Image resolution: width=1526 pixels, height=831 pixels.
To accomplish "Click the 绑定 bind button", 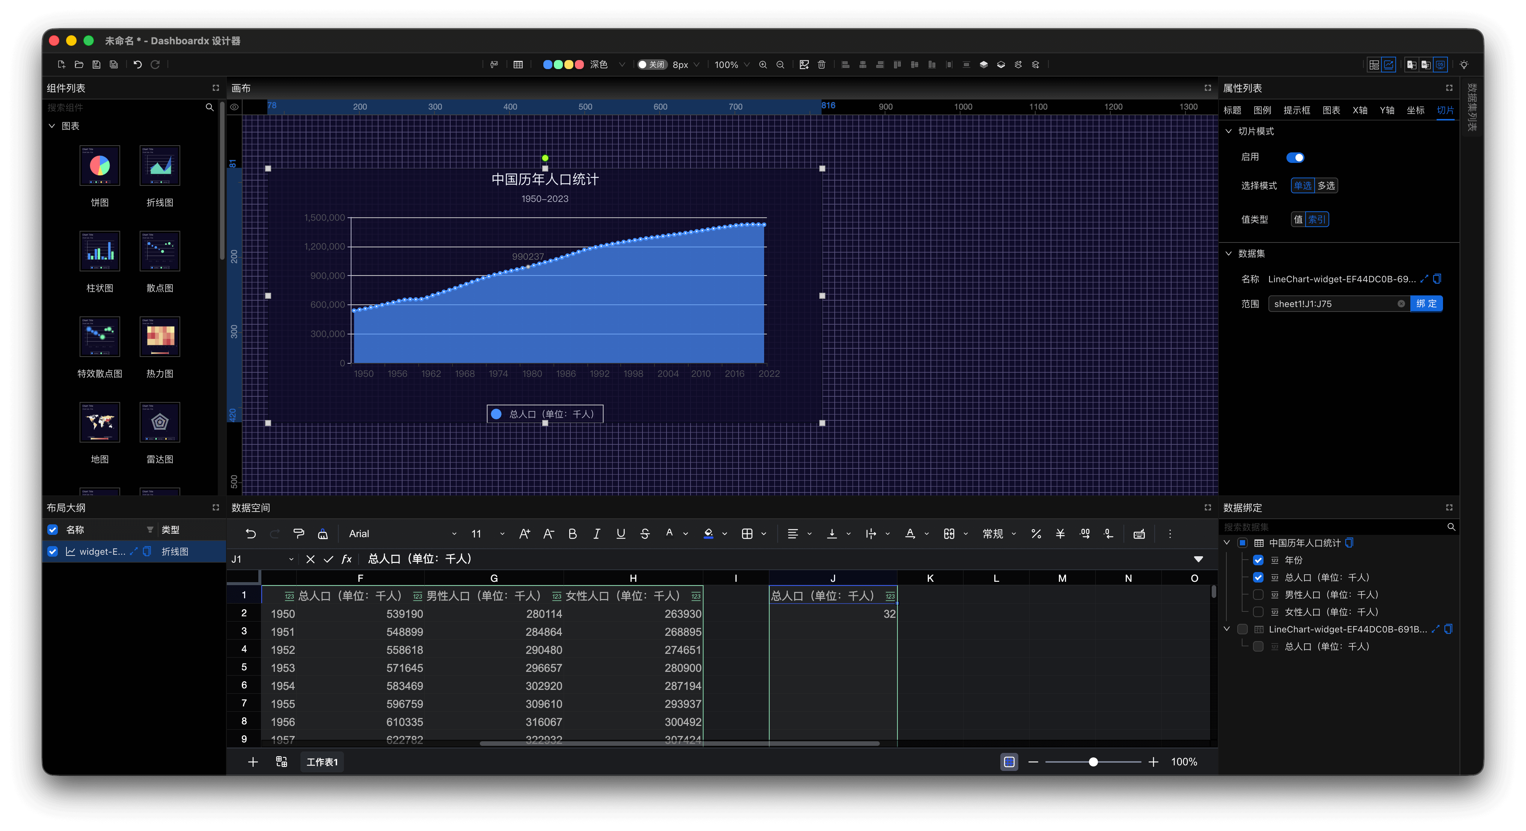I will click(x=1426, y=304).
